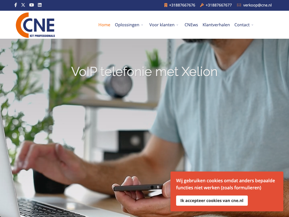Click the CNE ICT Professionals logo

pos(35,25)
